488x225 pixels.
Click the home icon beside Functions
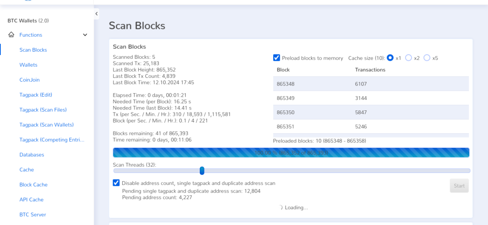pyautogui.click(x=11, y=35)
